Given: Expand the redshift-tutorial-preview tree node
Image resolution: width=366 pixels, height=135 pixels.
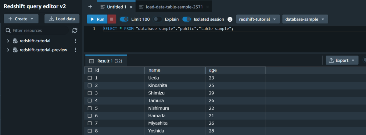Looking at the screenshot, I should tap(8, 50).
